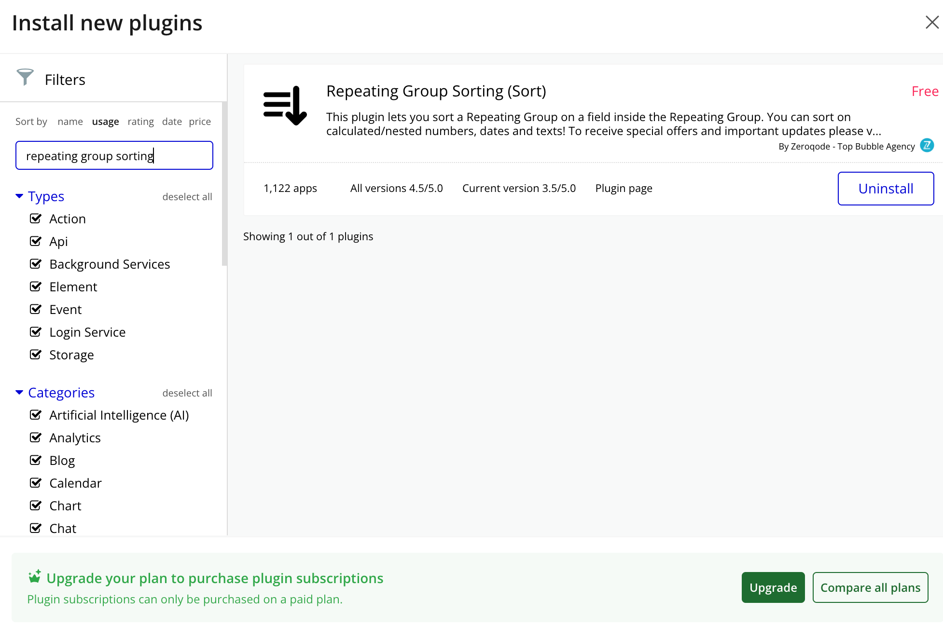
Task: Uncheck the Api type checkbox
Action: pos(36,241)
